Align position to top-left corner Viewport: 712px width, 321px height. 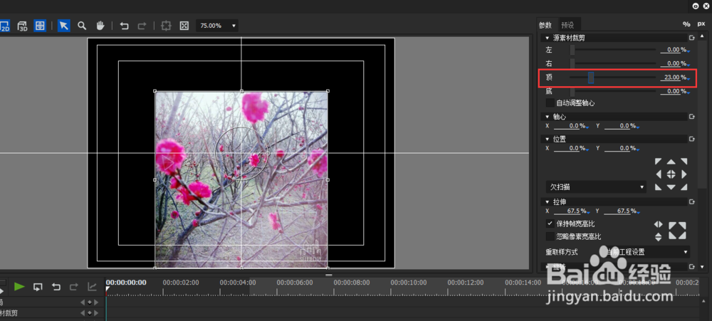pyautogui.click(x=658, y=162)
